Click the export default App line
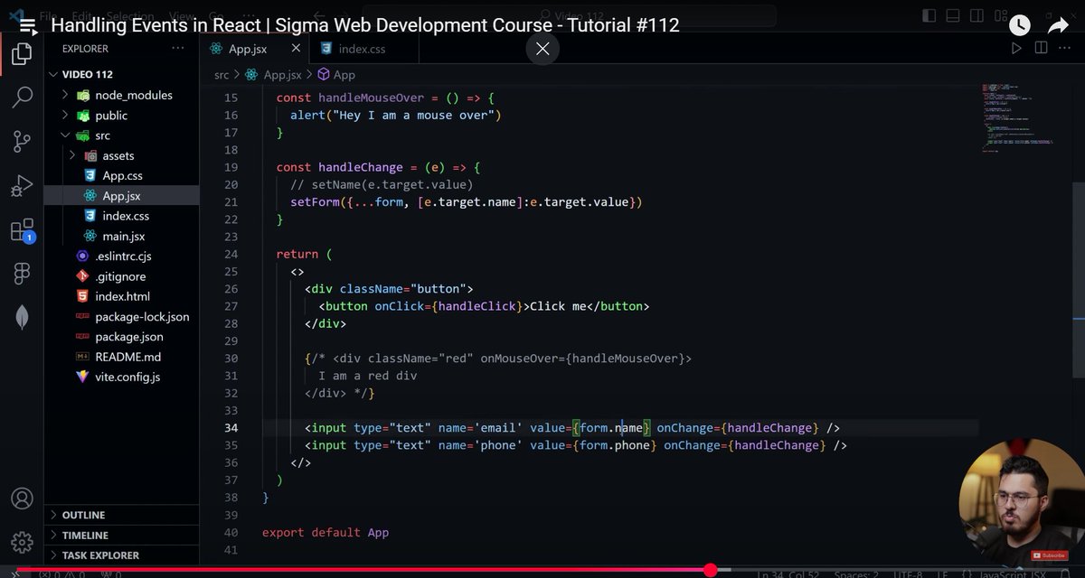The image size is (1085, 578). [325, 533]
